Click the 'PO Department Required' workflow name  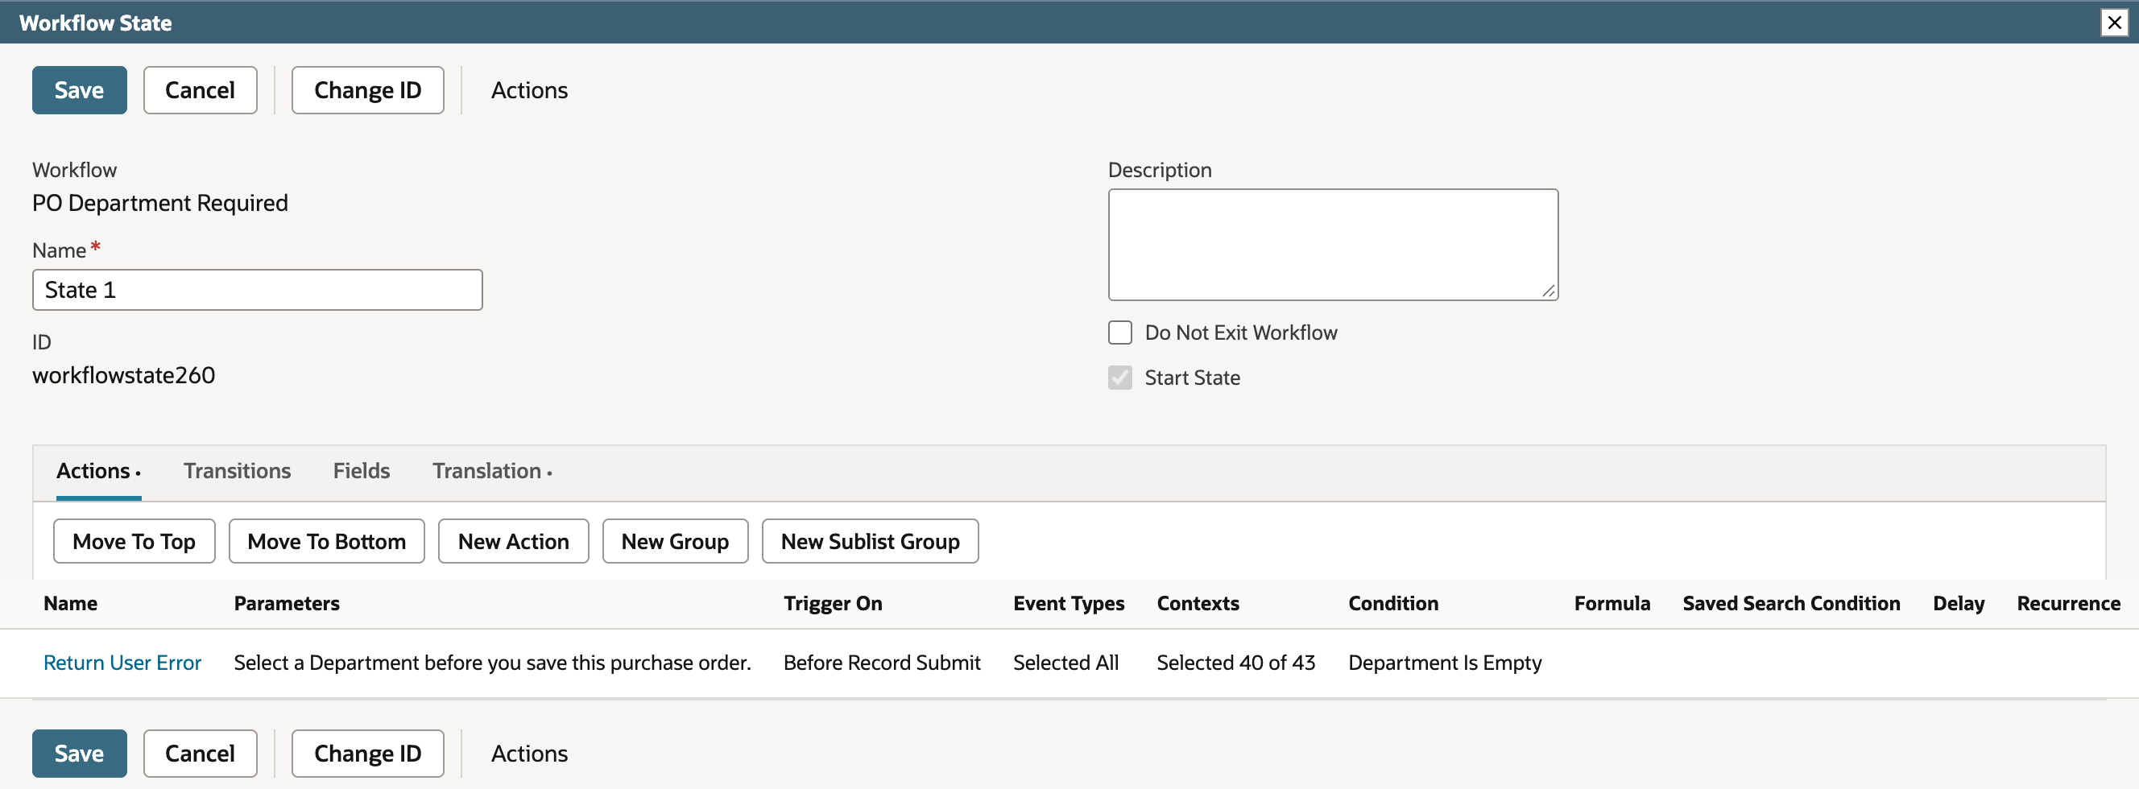(160, 204)
